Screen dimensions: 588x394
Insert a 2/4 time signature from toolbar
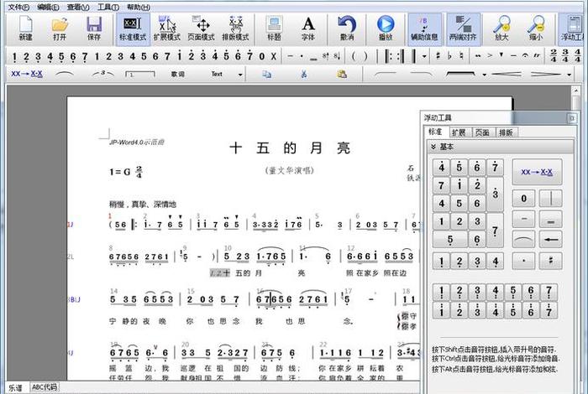(554, 56)
